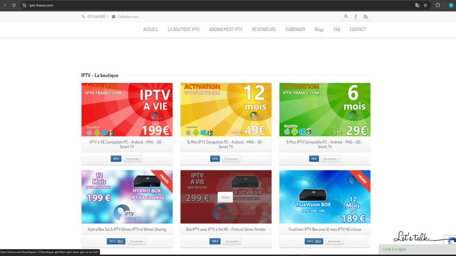This screenshot has height=256, width=456.
Task: Click the browser forward arrow
Action: click(5, 5)
